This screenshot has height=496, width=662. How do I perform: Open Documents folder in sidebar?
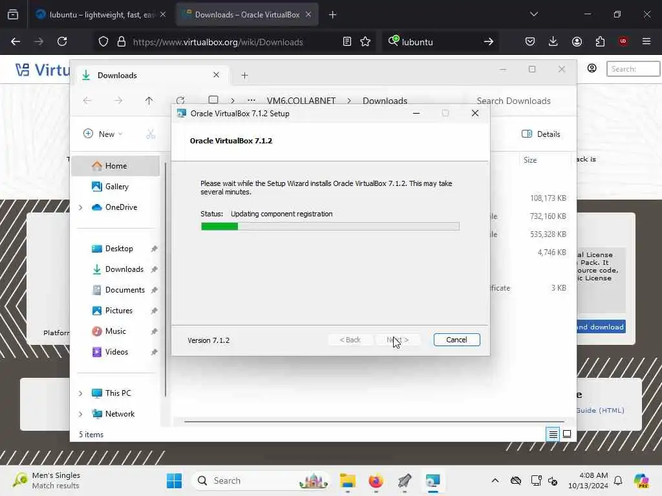click(x=125, y=290)
